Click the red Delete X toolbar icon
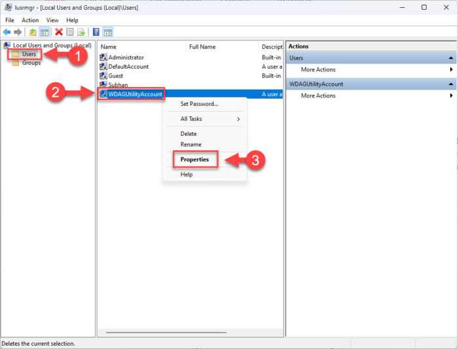Screen dimensions: 458x349 (x=59, y=32)
